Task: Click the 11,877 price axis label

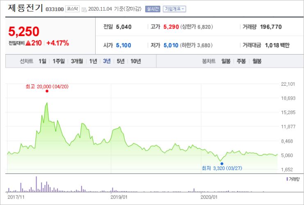Action: click(288, 127)
